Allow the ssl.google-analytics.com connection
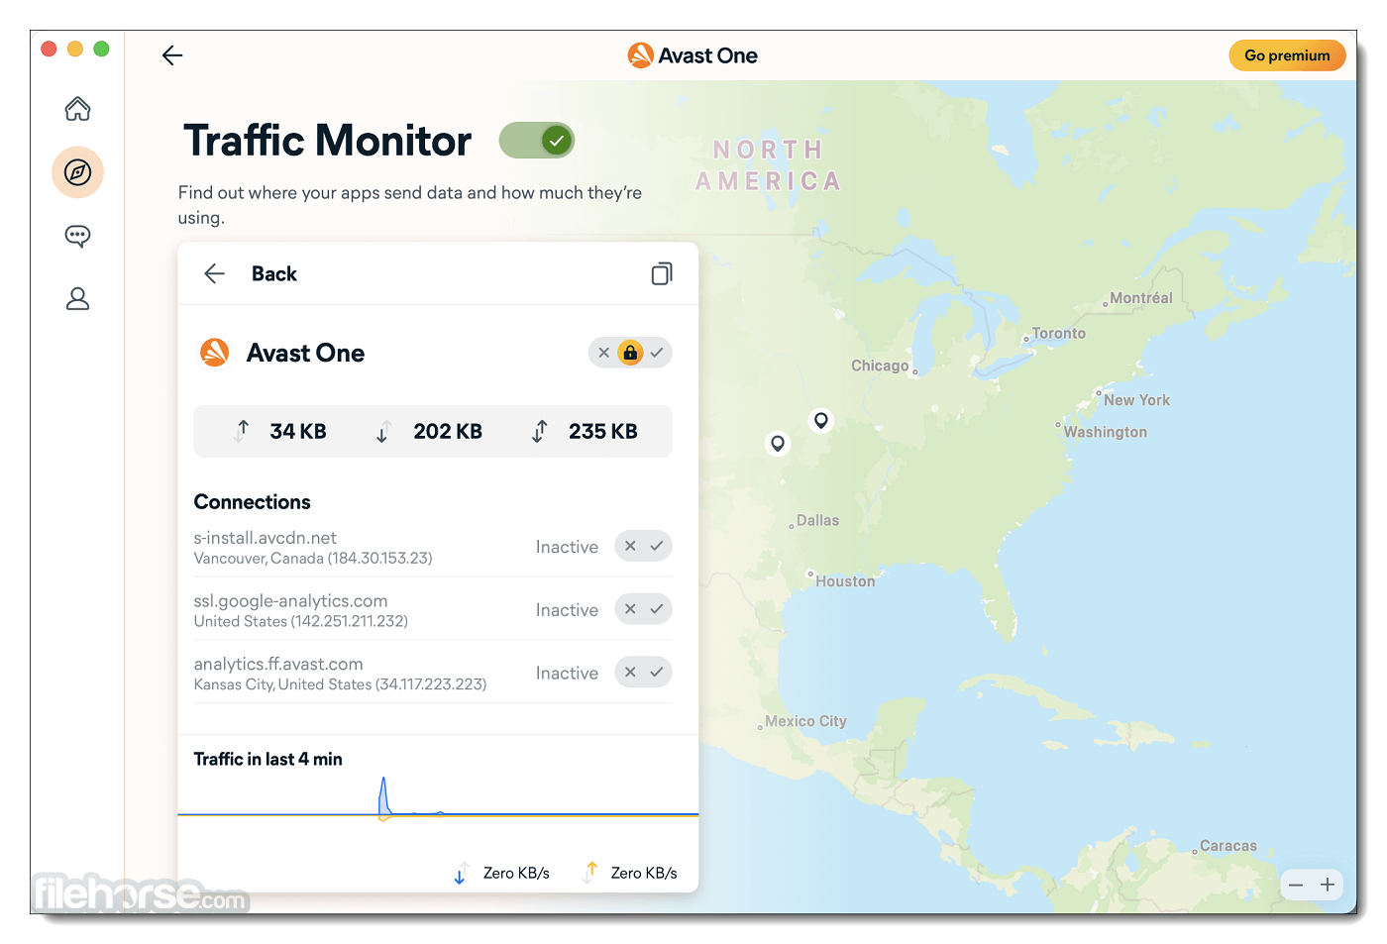 pos(657,609)
